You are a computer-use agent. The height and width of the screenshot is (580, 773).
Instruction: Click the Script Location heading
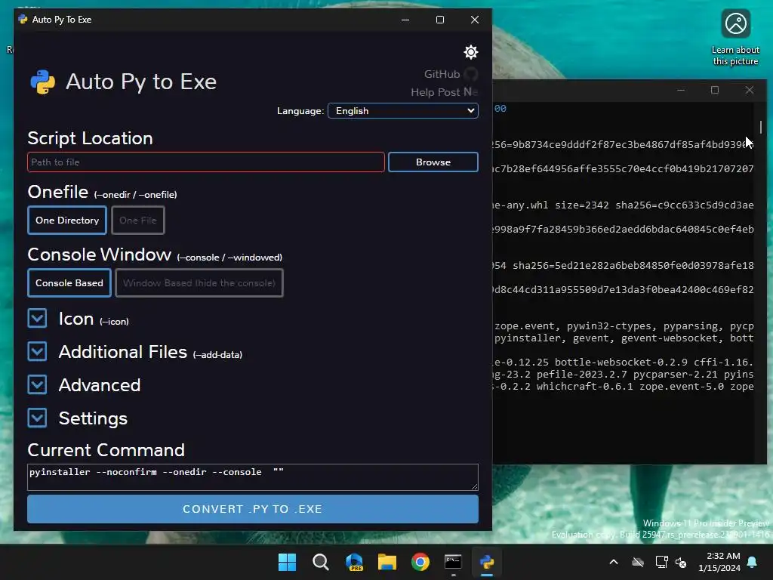[91, 138]
